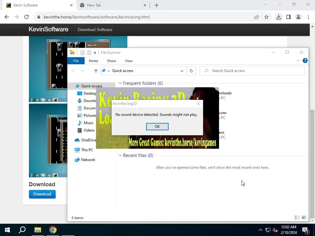Viewport: 315px width, 236px height.
Task: Collapse the Frequent folders section
Action: (120, 83)
